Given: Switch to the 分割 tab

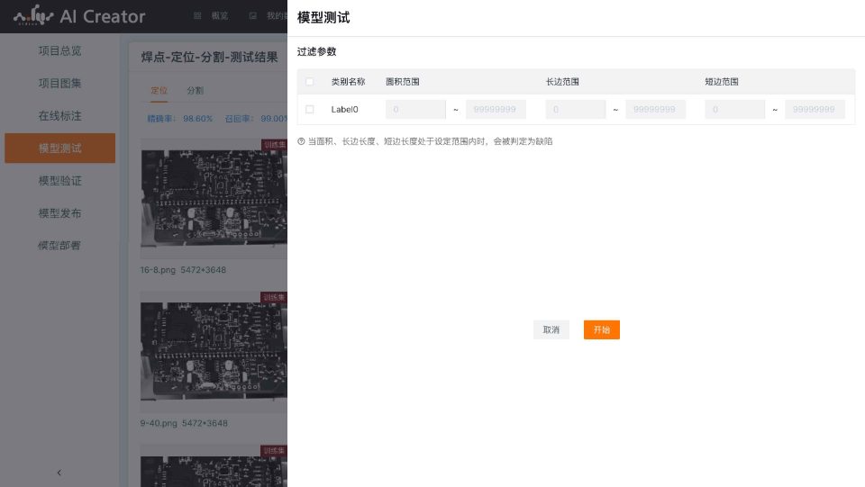Looking at the screenshot, I should (195, 91).
